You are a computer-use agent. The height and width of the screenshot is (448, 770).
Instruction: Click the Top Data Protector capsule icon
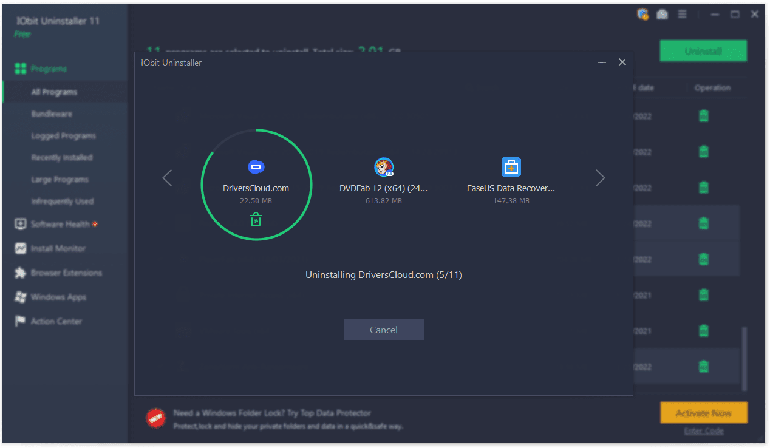point(155,418)
